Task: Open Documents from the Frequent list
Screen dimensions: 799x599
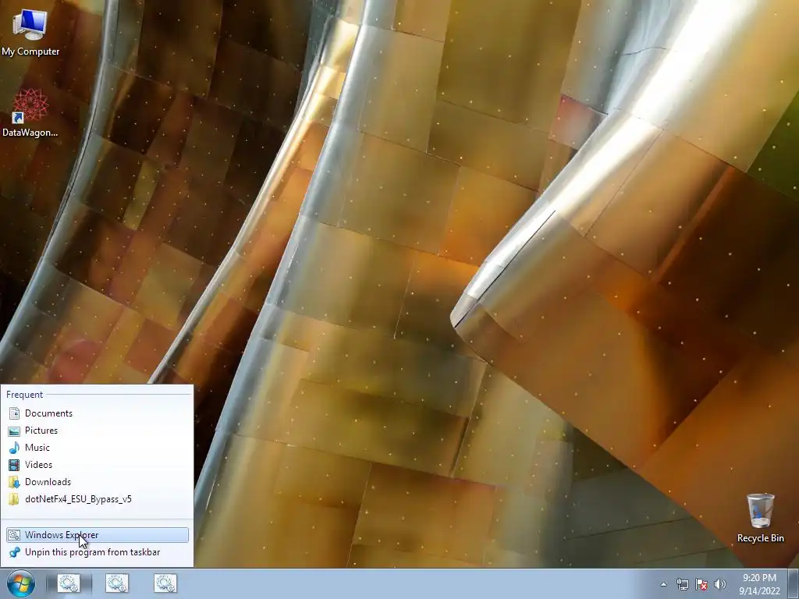Action: (97, 413)
